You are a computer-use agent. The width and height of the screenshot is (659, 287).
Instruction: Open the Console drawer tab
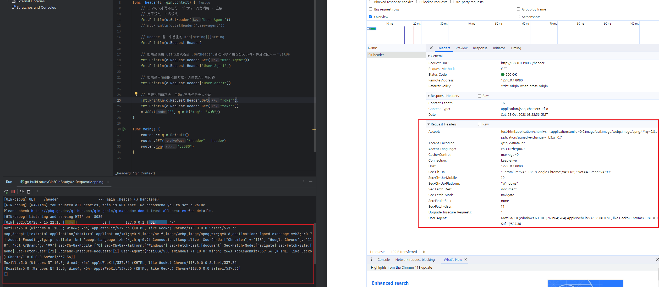383,260
